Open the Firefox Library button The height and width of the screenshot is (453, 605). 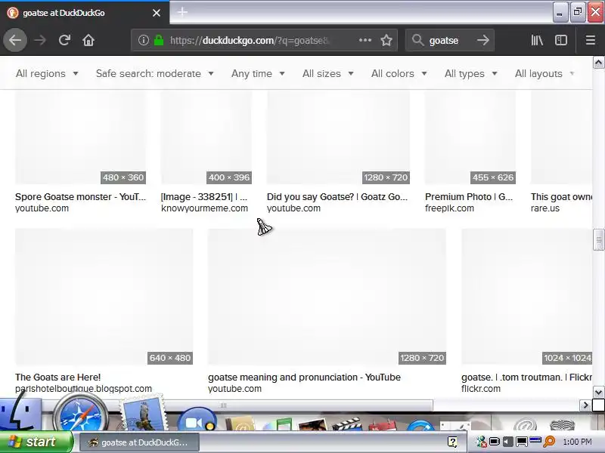[537, 40]
